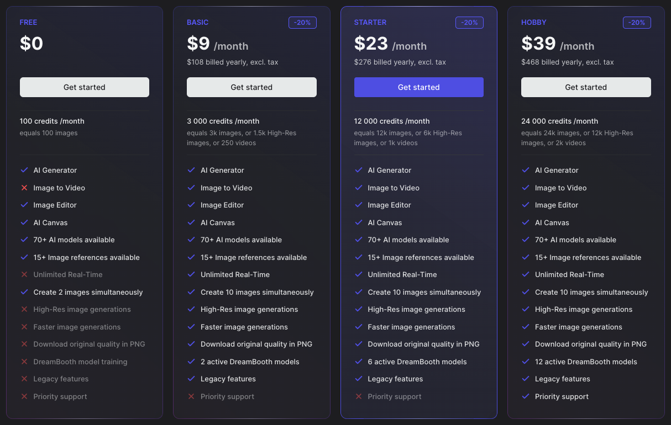Click the FREE plan title
The width and height of the screenshot is (671, 425).
coord(29,23)
